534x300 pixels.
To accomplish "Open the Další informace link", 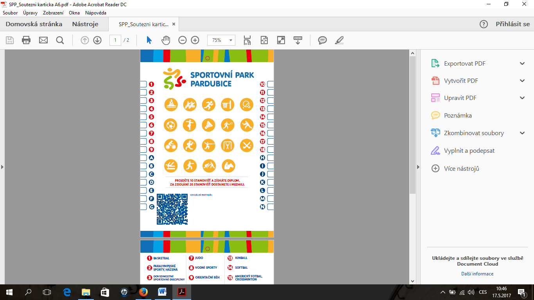I will (477, 274).
